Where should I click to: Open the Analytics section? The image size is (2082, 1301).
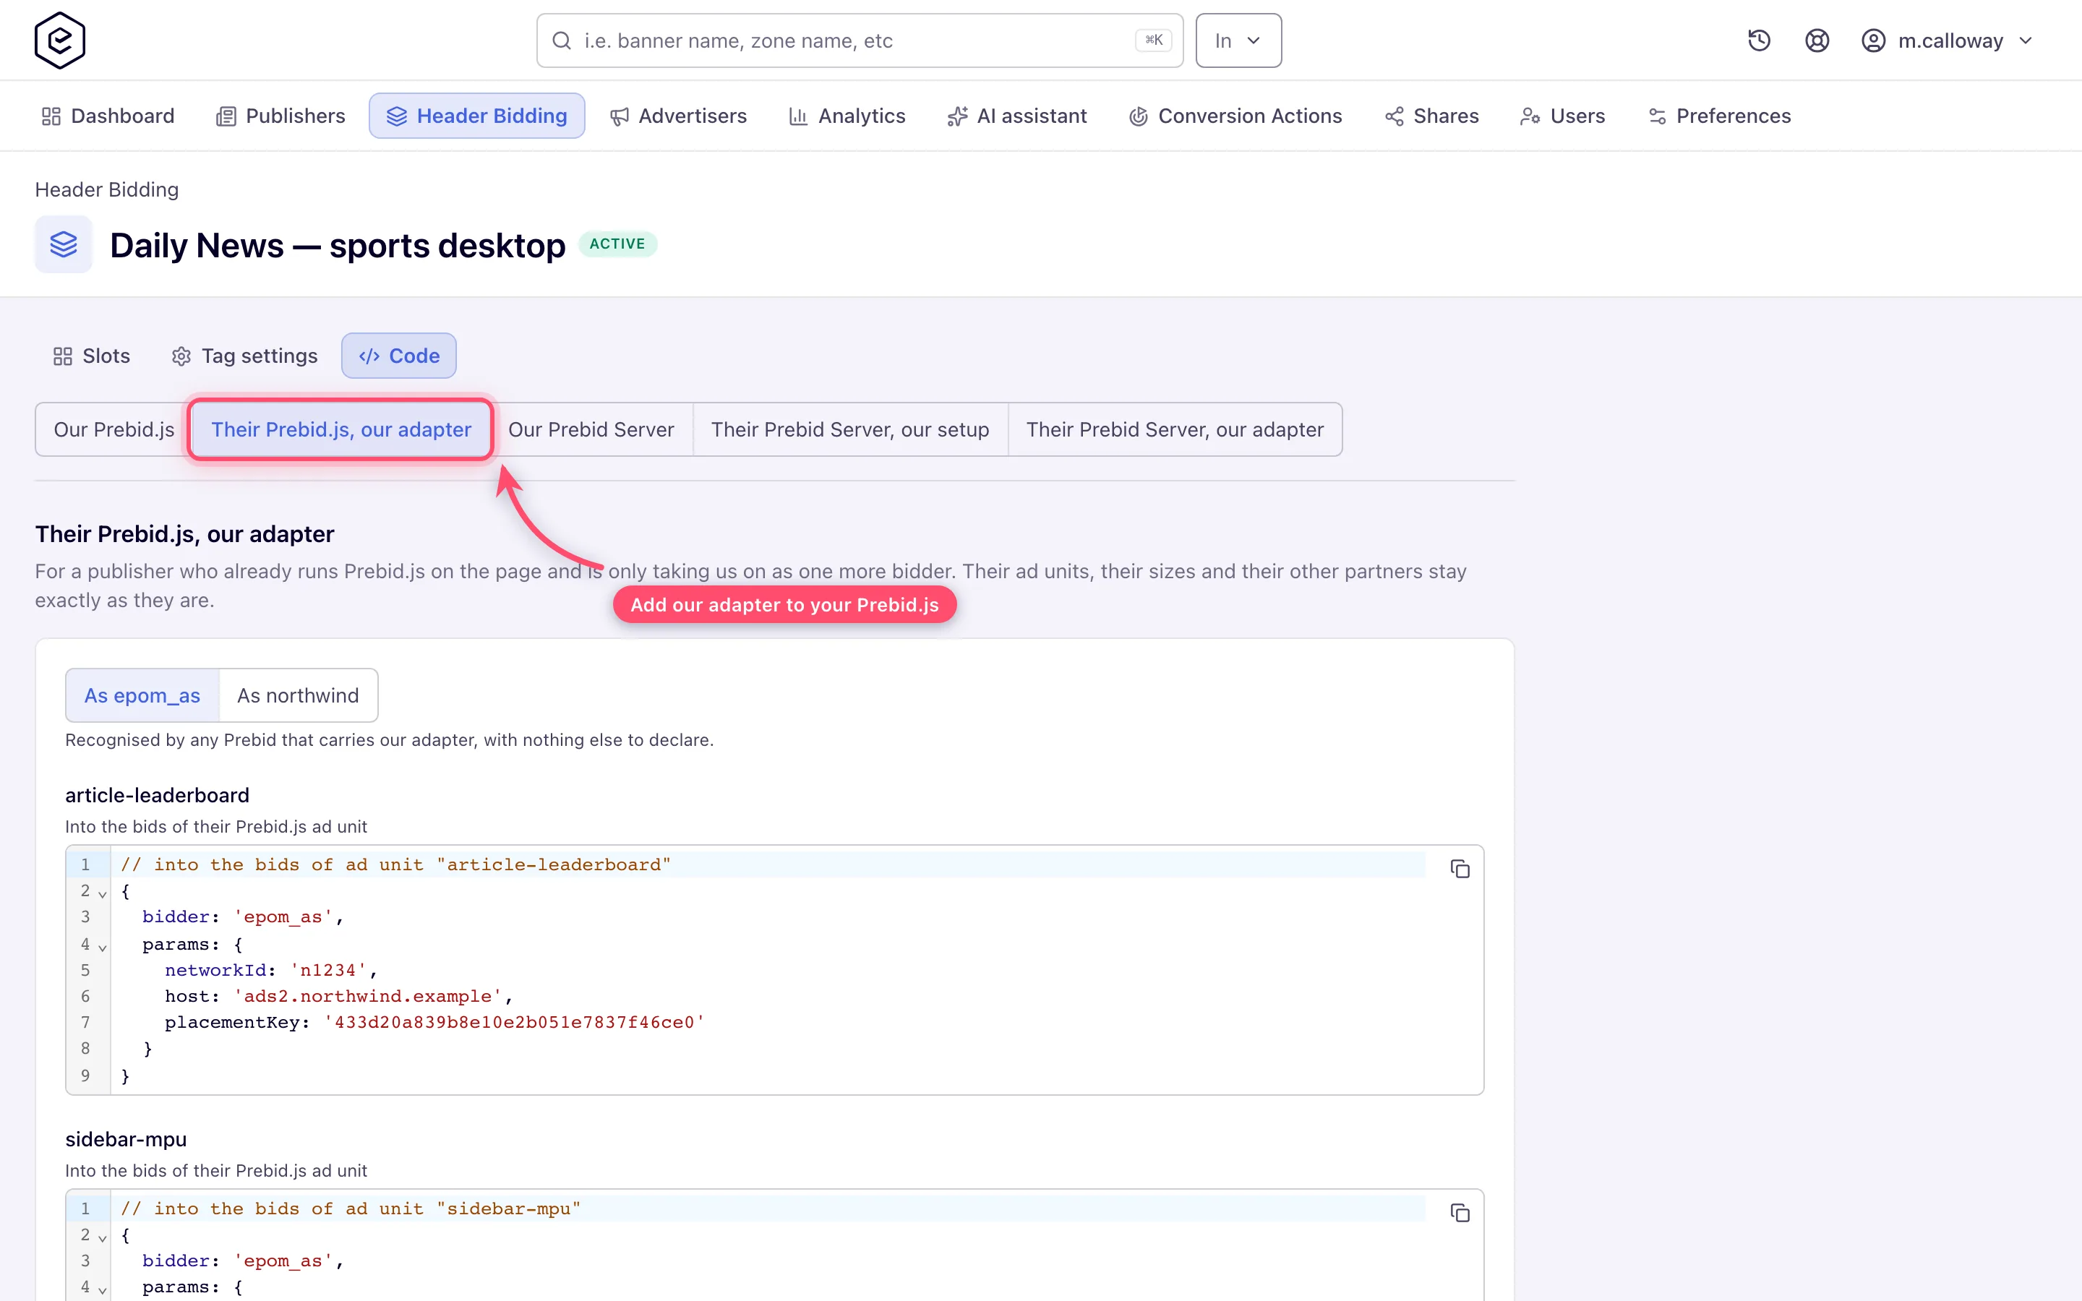tap(847, 116)
